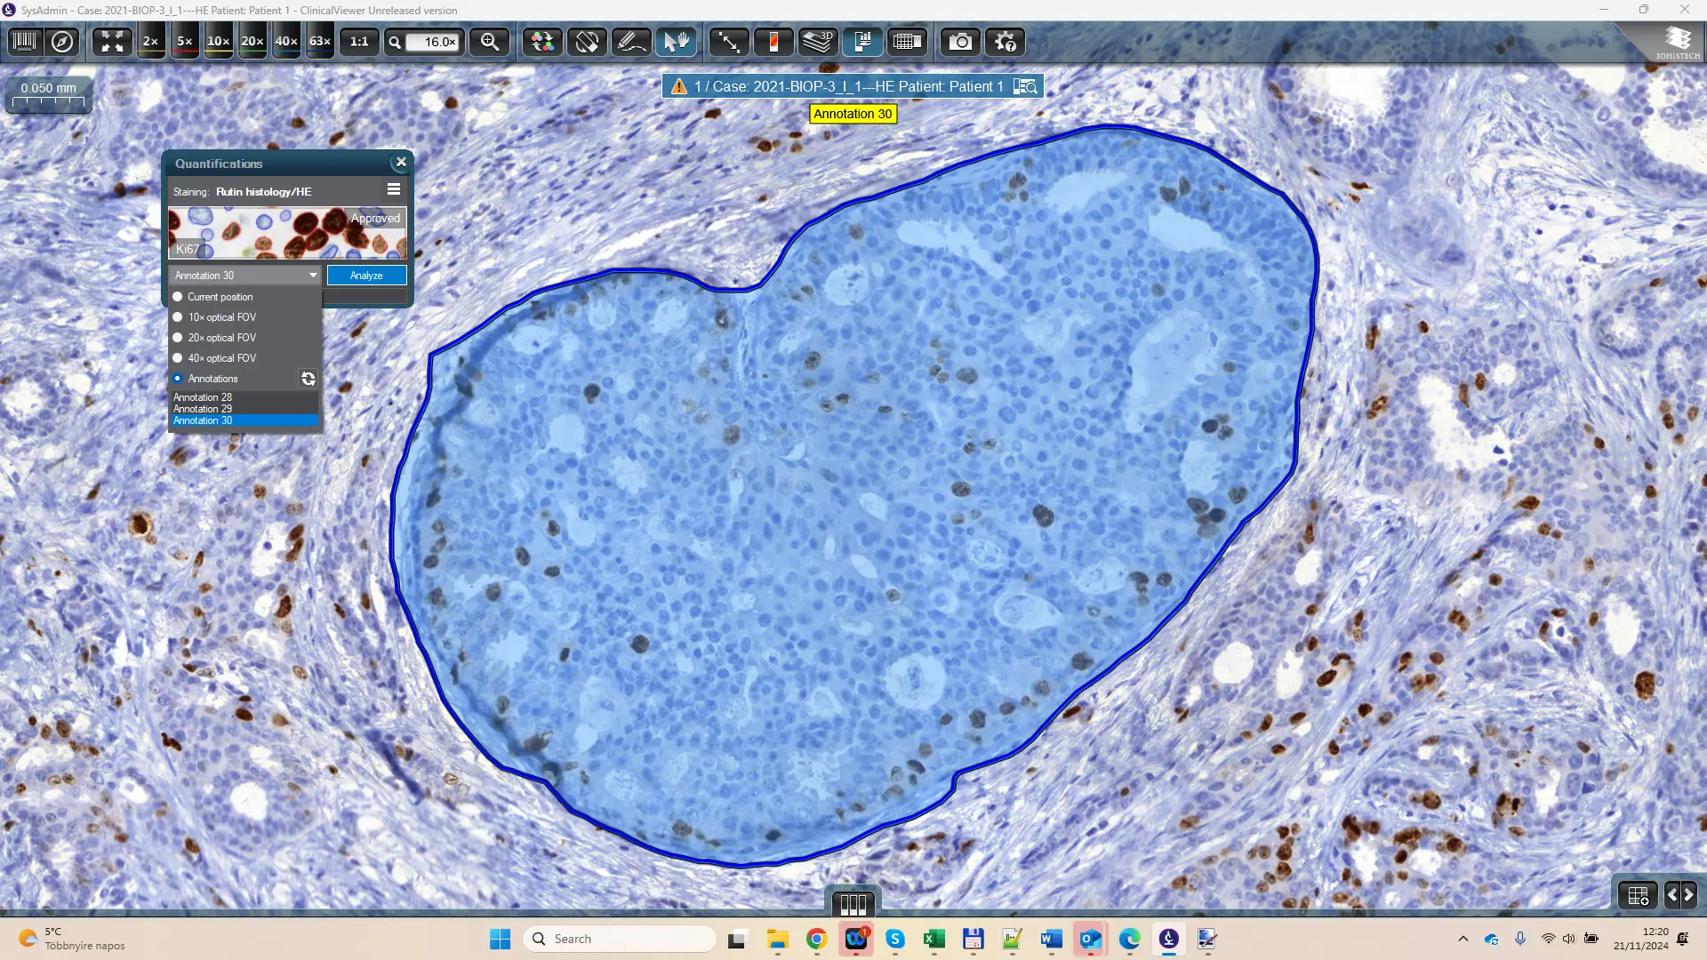1707x960 pixels.
Task: Set magnification to 2x
Action: [151, 42]
